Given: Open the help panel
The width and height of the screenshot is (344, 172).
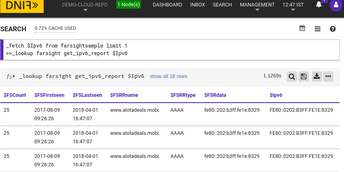Looking at the screenshot, I should 333,29.
